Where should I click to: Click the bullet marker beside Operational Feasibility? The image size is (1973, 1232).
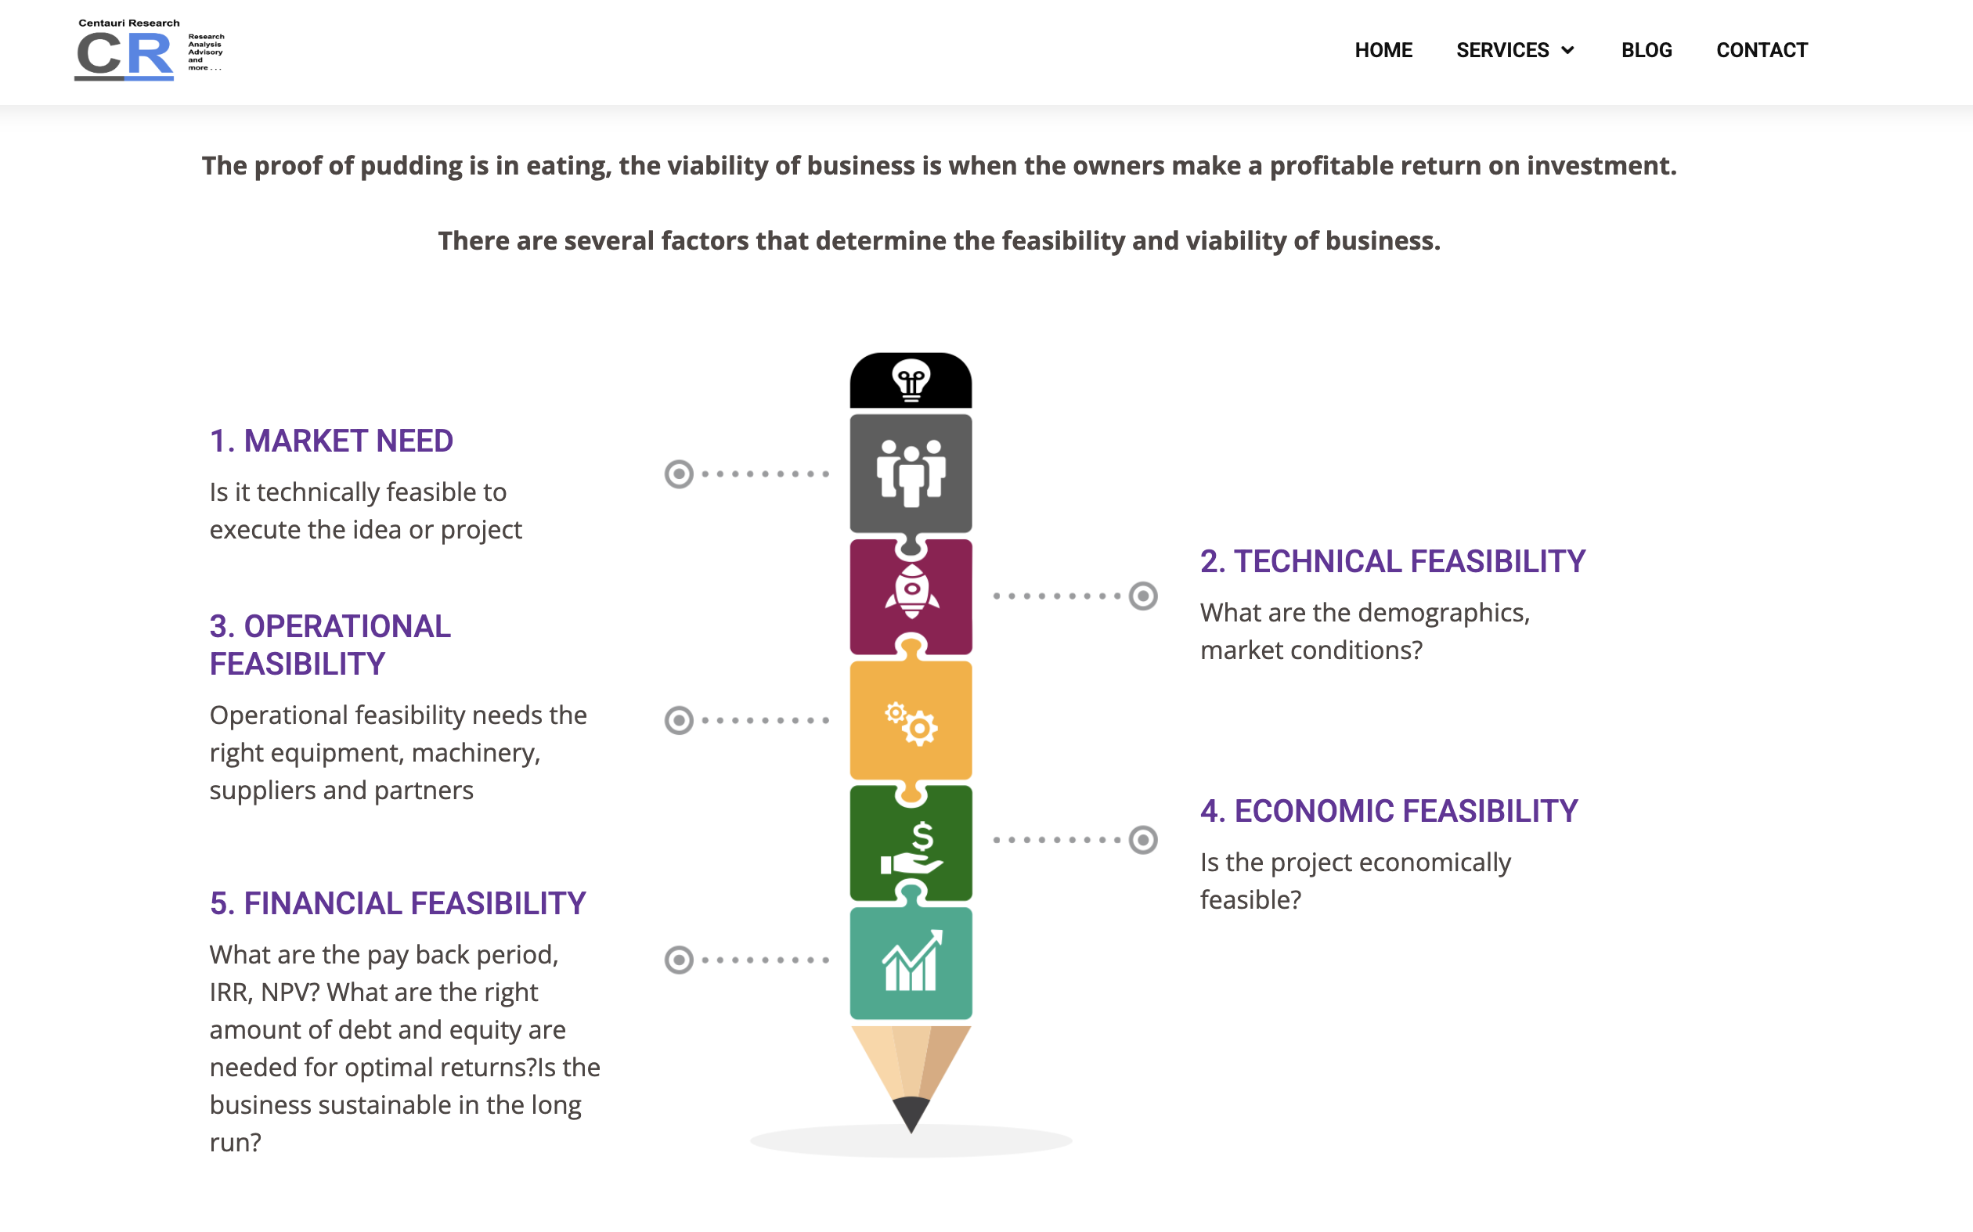coord(679,720)
